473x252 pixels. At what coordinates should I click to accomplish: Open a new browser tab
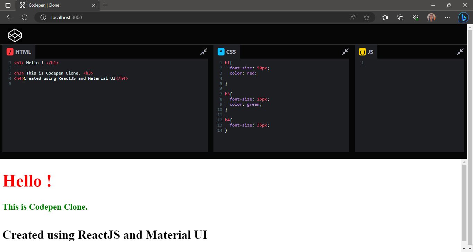click(105, 5)
